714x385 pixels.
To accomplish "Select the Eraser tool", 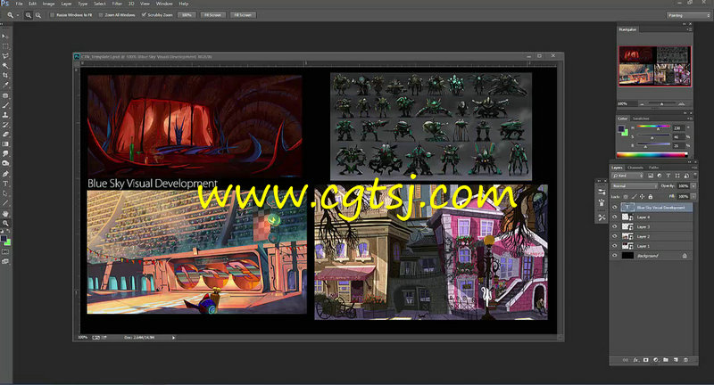I will [5, 134].
